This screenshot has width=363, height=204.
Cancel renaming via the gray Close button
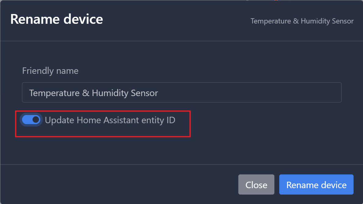(256, 184)
